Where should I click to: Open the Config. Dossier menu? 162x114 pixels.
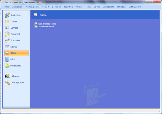point(33,6)
